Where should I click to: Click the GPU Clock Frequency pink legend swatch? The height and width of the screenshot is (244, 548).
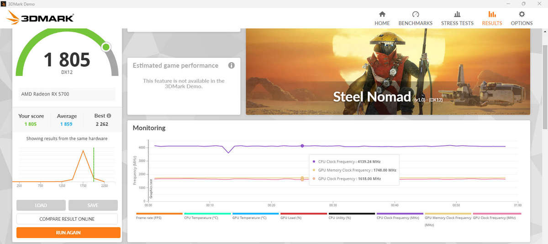[x=496, y=213]
